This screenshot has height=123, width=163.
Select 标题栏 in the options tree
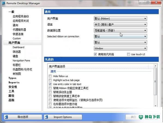[17, 65]
